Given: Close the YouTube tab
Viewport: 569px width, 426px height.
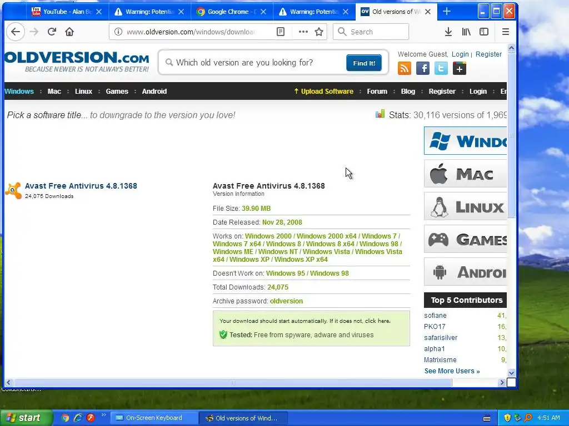Looking at the screenshot, I should pyautogui.click(x=99, y=12).
